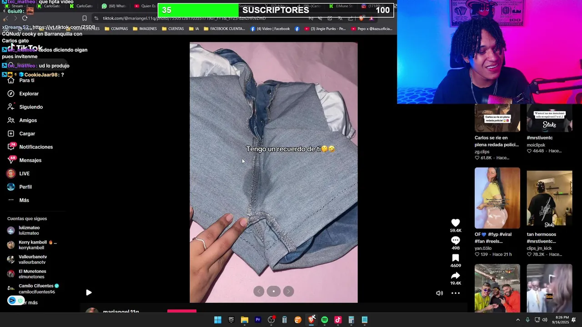This screenshot has height=327, width=582.
Task: Expand hidden system tray icons
Action: click(x=517, y=320)
